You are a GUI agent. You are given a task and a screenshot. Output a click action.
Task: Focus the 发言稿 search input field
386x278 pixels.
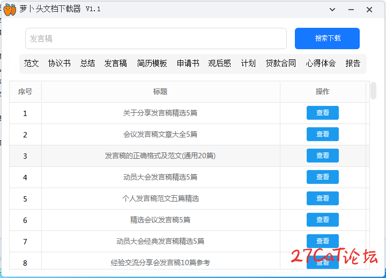click(156, 38)
